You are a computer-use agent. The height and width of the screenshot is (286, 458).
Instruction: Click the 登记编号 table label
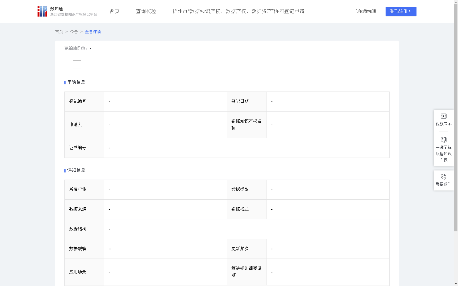pos(78,102)
